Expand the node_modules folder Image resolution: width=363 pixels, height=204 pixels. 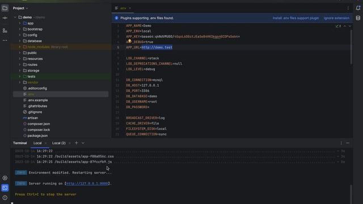click(20, 47)
